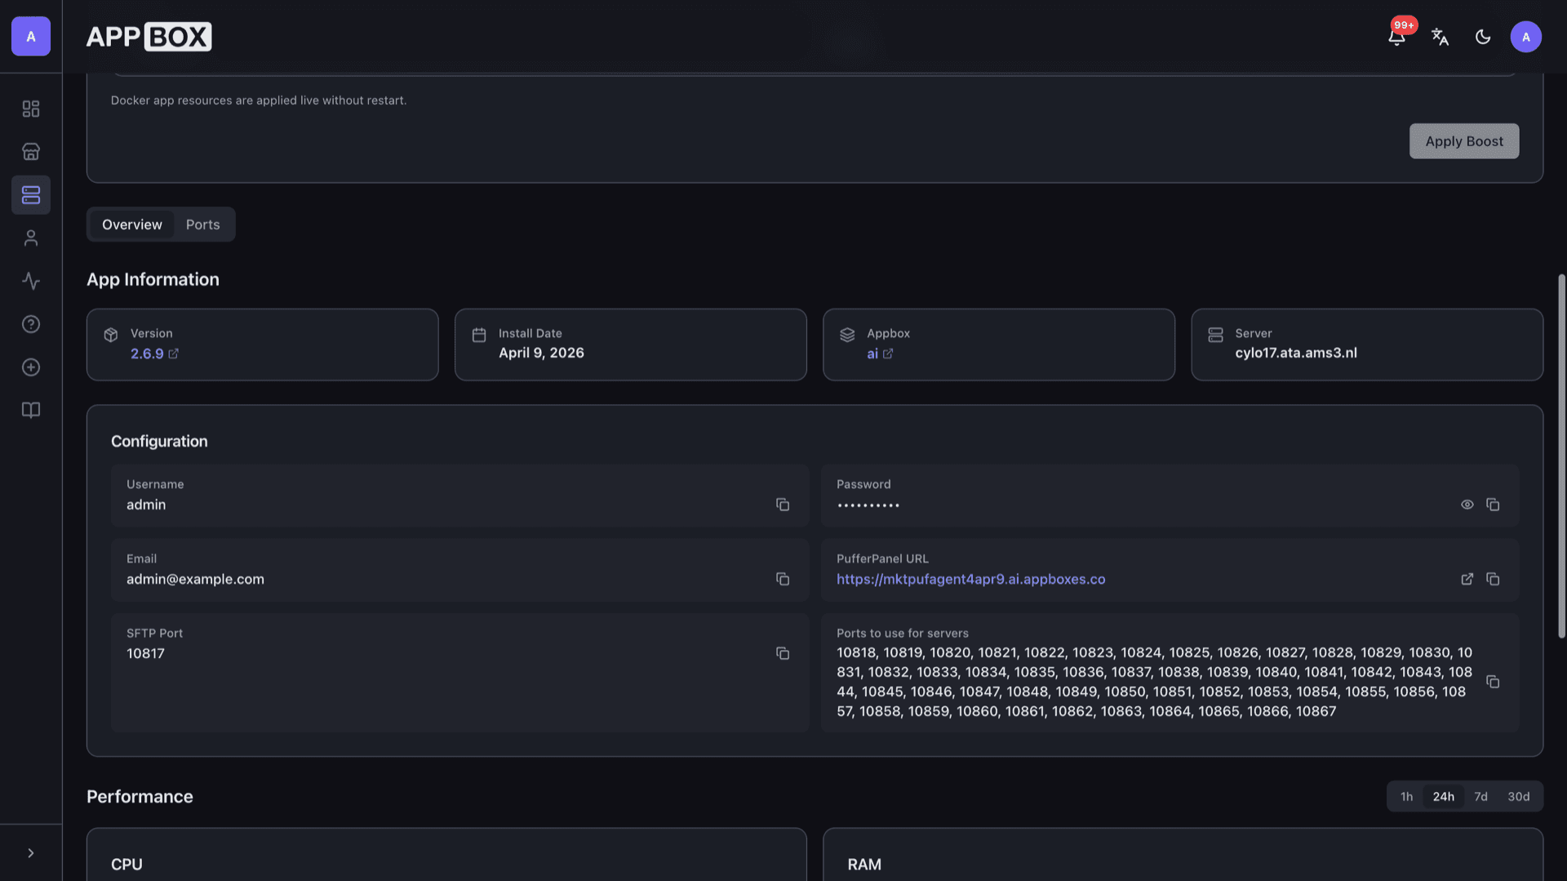Open the documentation book icon
This screenshot has width=1567, height=881.
[x=31, y=410]
